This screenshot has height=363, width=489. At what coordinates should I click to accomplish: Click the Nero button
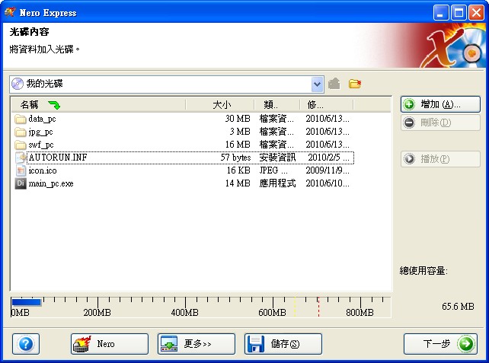110,344
